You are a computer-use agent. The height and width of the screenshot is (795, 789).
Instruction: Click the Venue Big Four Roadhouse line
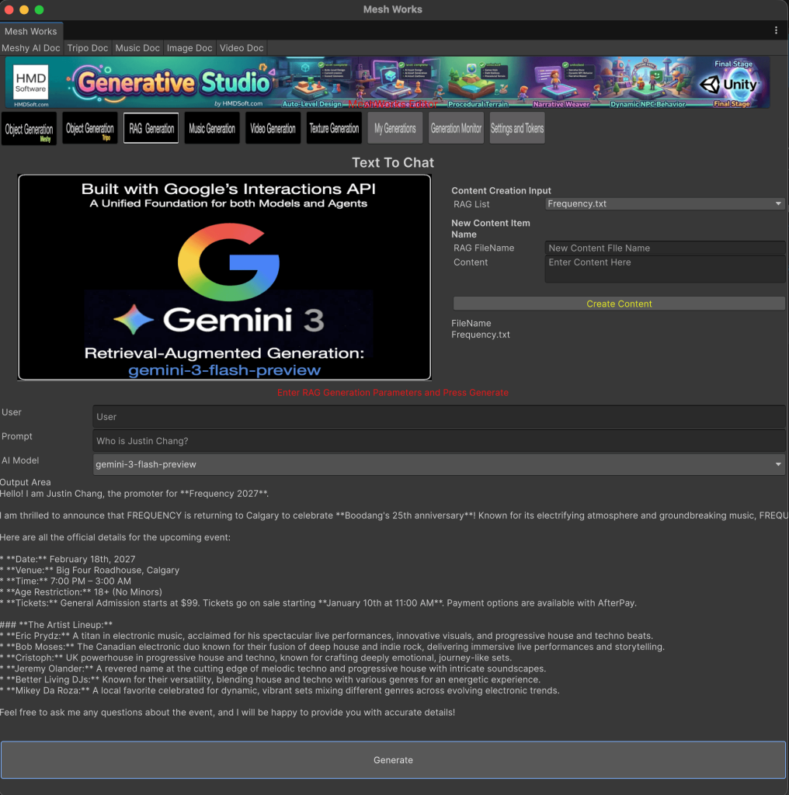(x=90, y=571)
